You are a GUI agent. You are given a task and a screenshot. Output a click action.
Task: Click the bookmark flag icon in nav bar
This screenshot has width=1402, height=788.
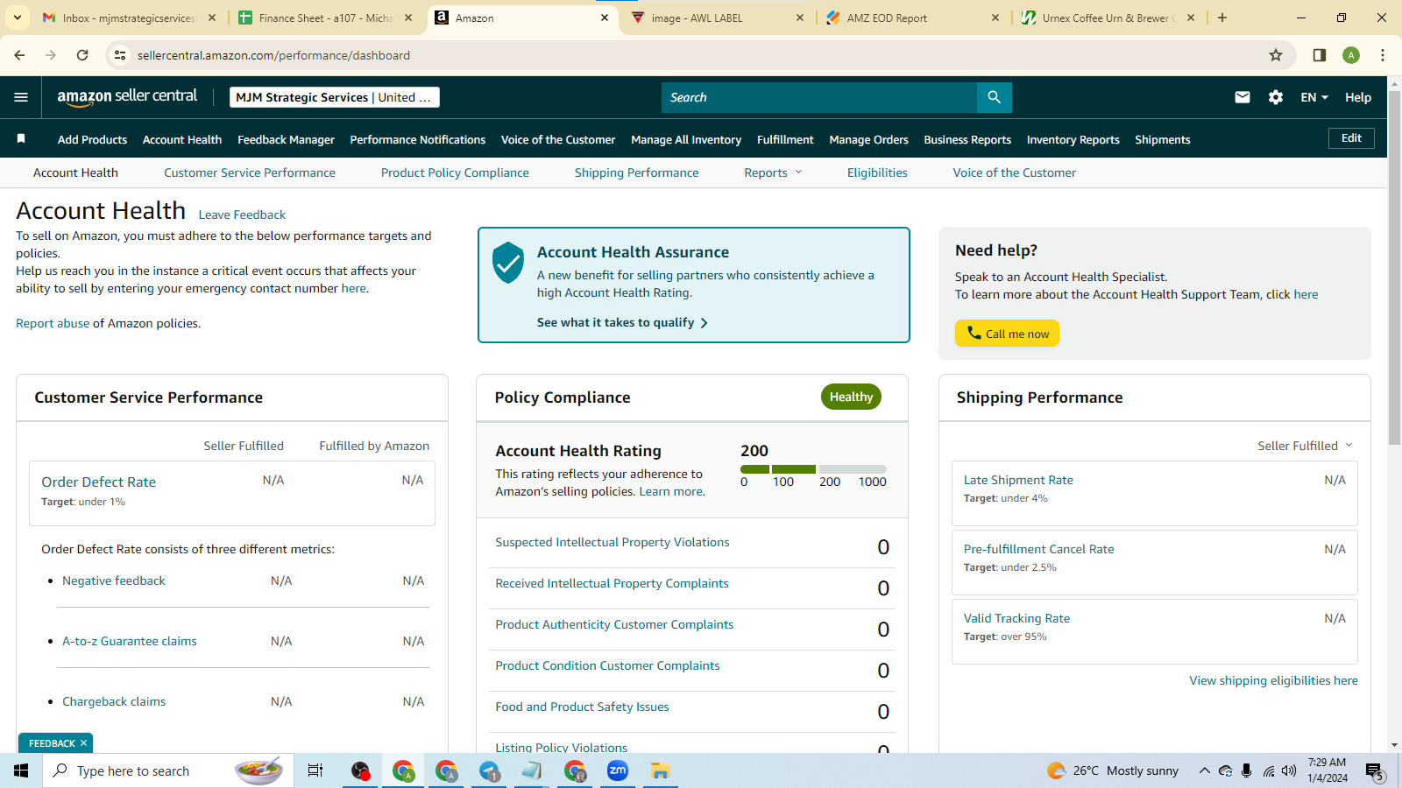click(21, 139)
